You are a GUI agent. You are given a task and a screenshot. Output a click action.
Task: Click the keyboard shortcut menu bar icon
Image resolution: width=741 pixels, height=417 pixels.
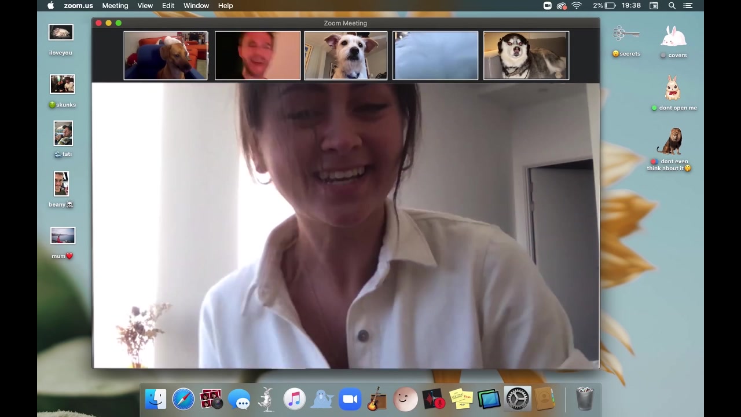point(654,6)
